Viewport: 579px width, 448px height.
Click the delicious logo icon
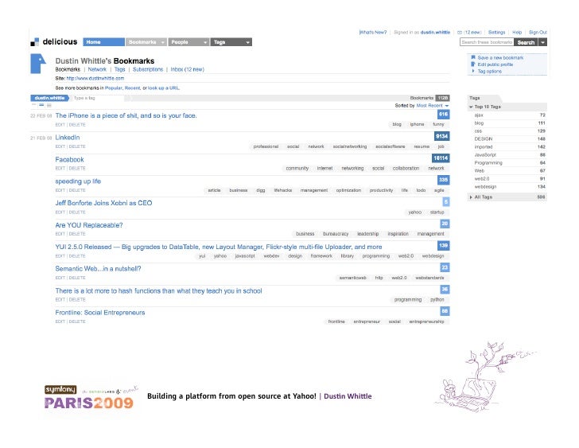pyautogui.click(x=35, y=42)
